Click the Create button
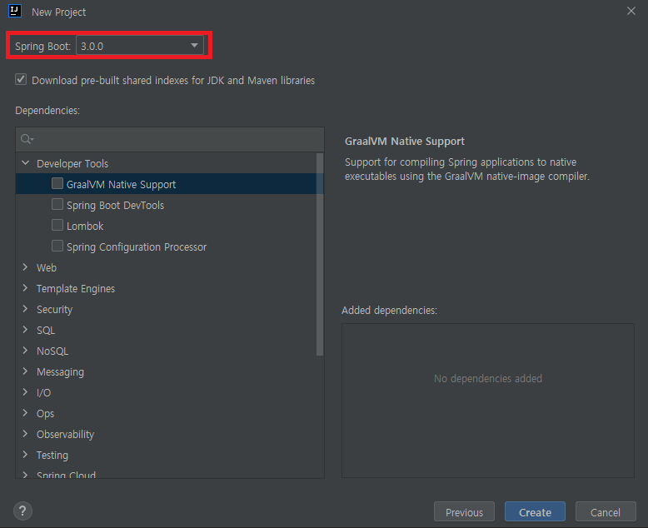 click(x=535, y=512)
